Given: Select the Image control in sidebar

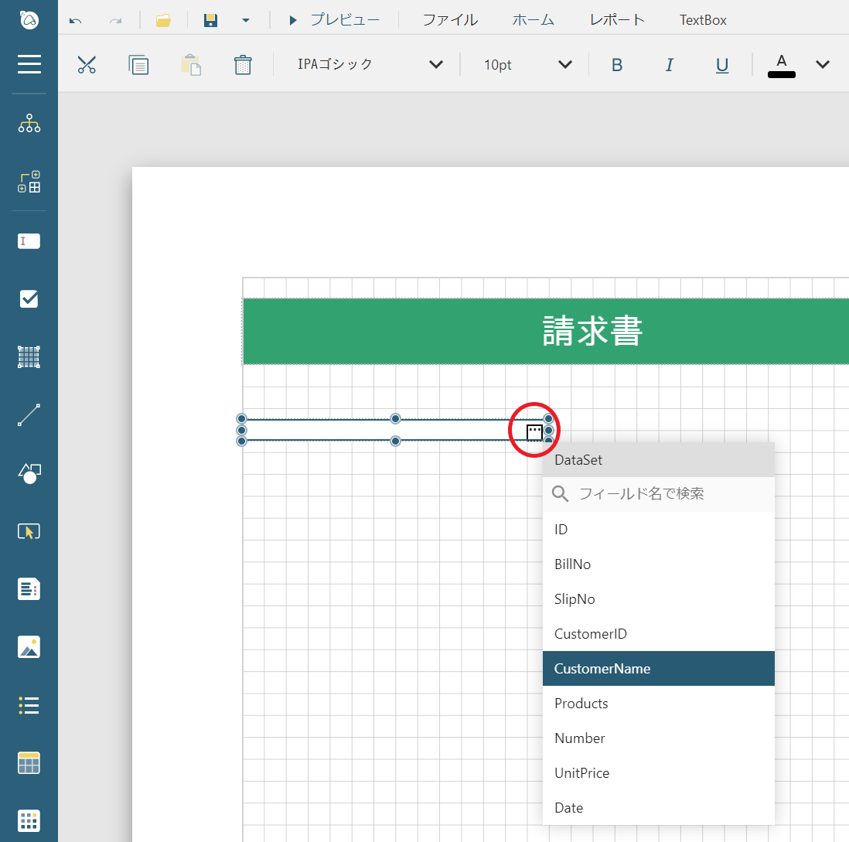Looking at the screenshot, I should (x=29, y=647).
